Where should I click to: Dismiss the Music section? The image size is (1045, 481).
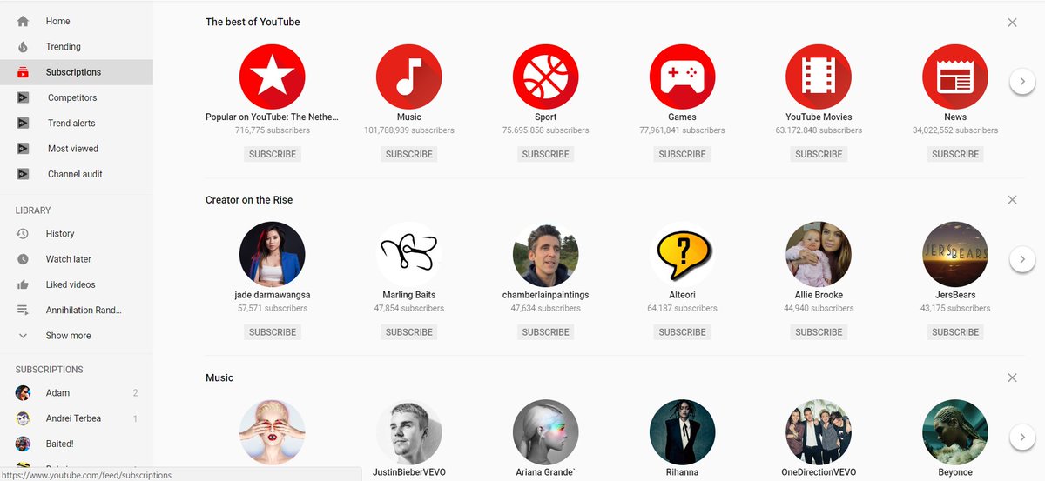[x=1012, y=378]
